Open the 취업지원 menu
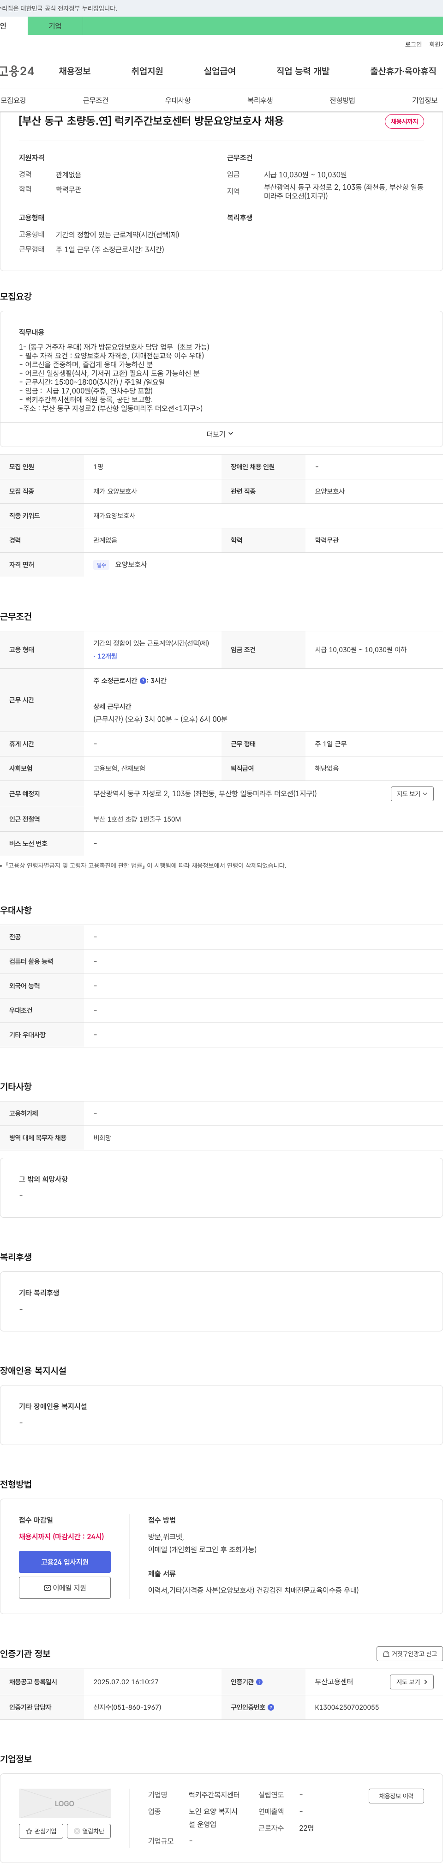Viewport: 443px width, 1863px height. [x=147, y=71]
